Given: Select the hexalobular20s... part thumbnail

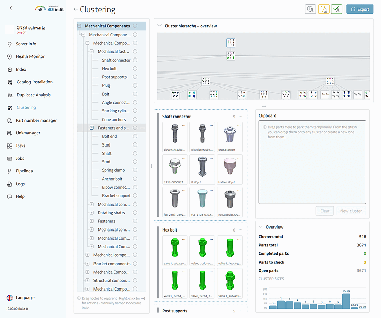Looking at the screenshot, I should click(x=230, y=203).
